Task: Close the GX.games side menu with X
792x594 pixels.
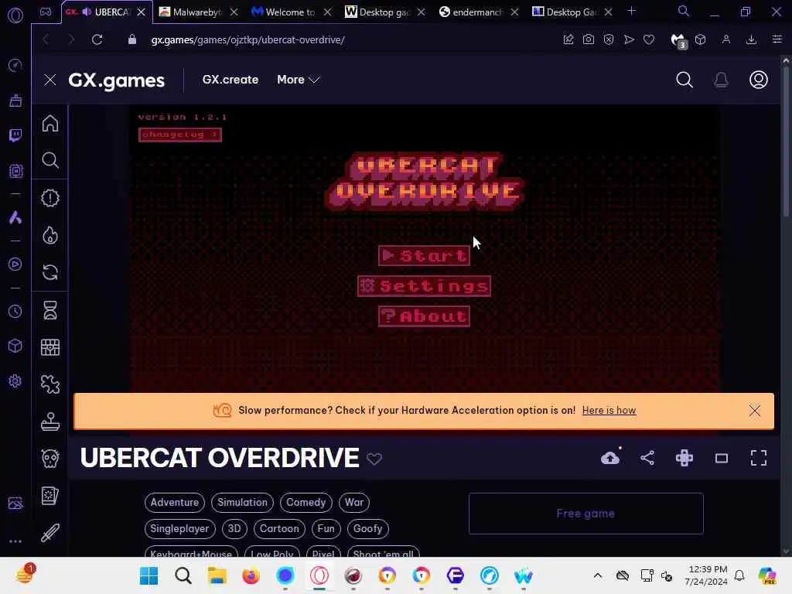Action: pyautogui.click(x=50, y=80)
